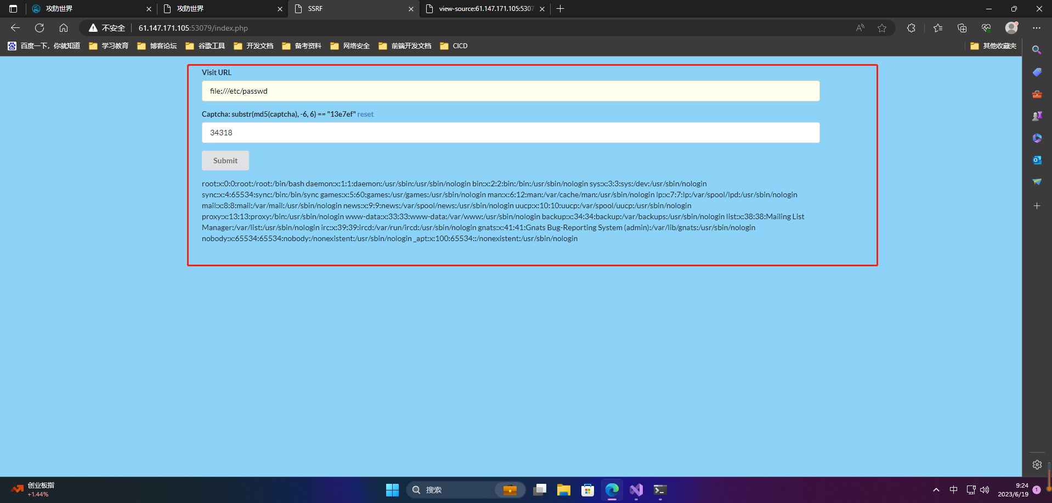Open the Shopping tag icon in sidebar
The image size is (1052, 503).
pyautogui.click(x=1037, y=72)
